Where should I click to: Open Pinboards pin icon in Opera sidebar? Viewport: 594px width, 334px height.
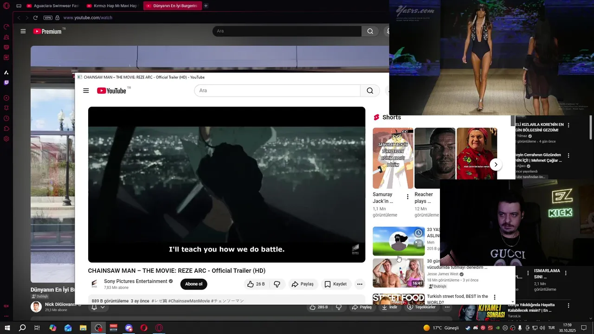click(x=6, y=108)
